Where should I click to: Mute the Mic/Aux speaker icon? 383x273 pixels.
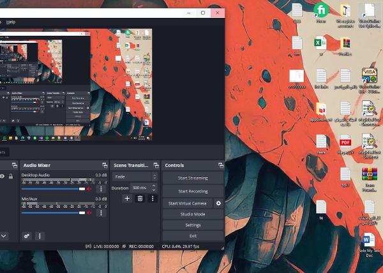point(89,213)
